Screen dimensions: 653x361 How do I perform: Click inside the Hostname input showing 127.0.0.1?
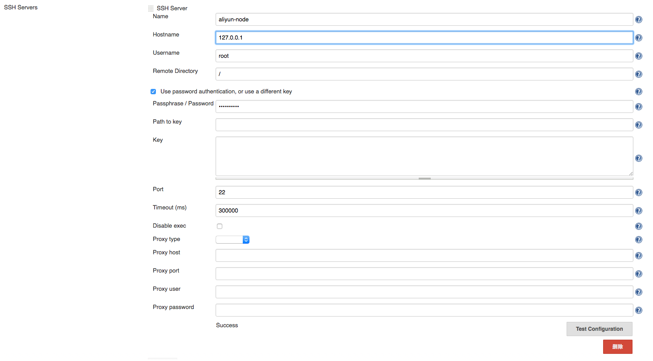(423, 37)
